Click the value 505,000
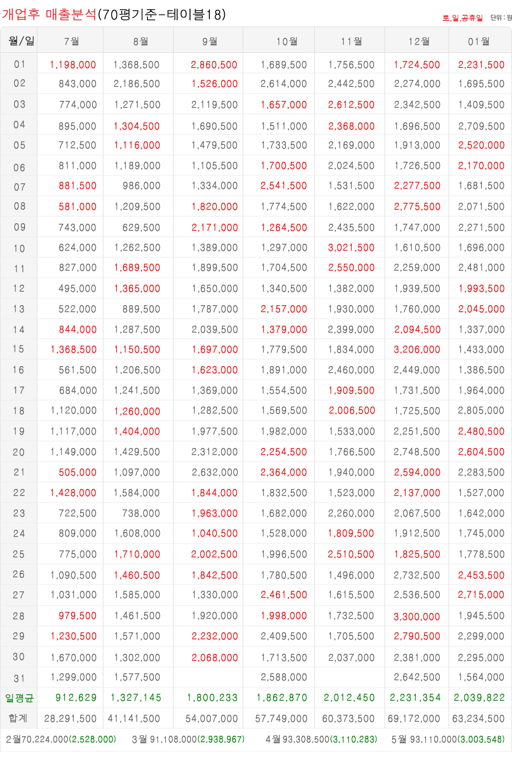 pyautogui.click(x=78, y=473)
